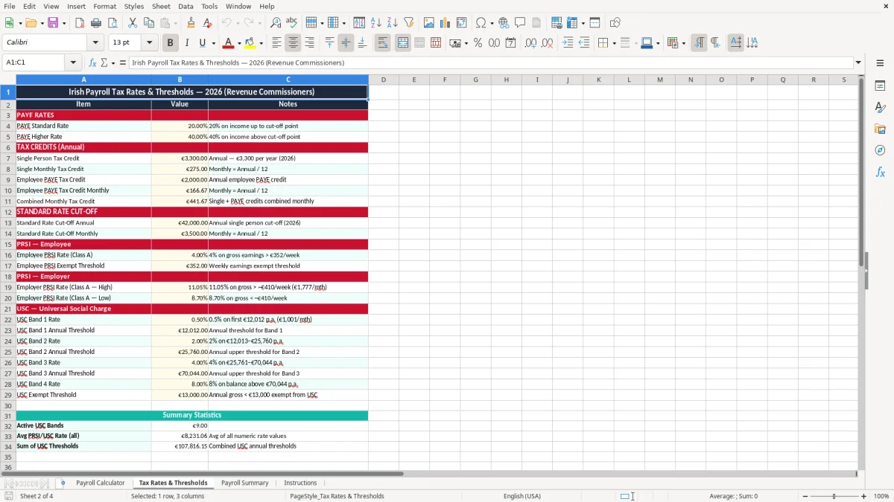Insert Hyperlink globe icon
Image resolution: width=894 pixels, height=502 pixels.
coord(504,23)
